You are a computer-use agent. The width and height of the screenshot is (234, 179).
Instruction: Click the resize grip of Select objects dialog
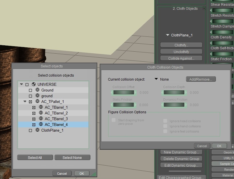(94, 174)
